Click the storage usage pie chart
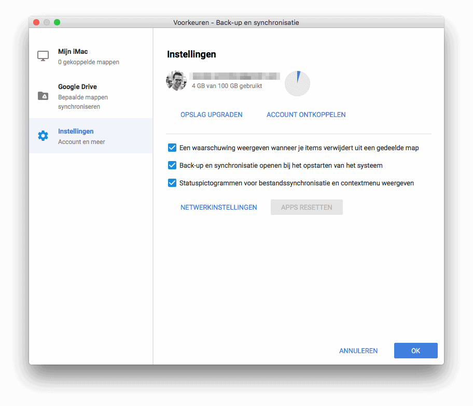The image size is (473, 406). click(297, 83)
